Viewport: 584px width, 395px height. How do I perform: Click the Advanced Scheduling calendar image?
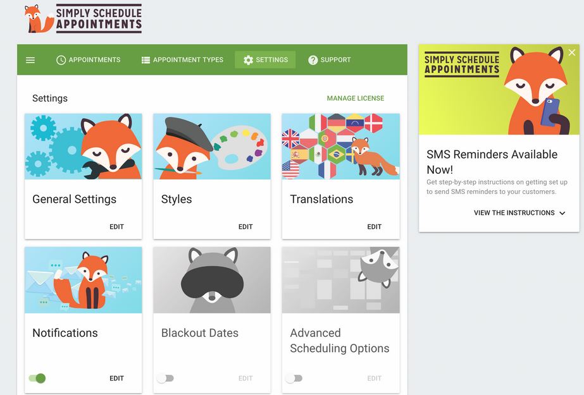341,280
